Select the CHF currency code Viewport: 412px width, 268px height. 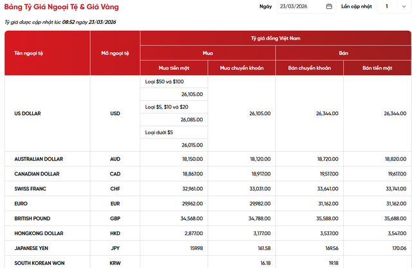click(x=115, y=189)
